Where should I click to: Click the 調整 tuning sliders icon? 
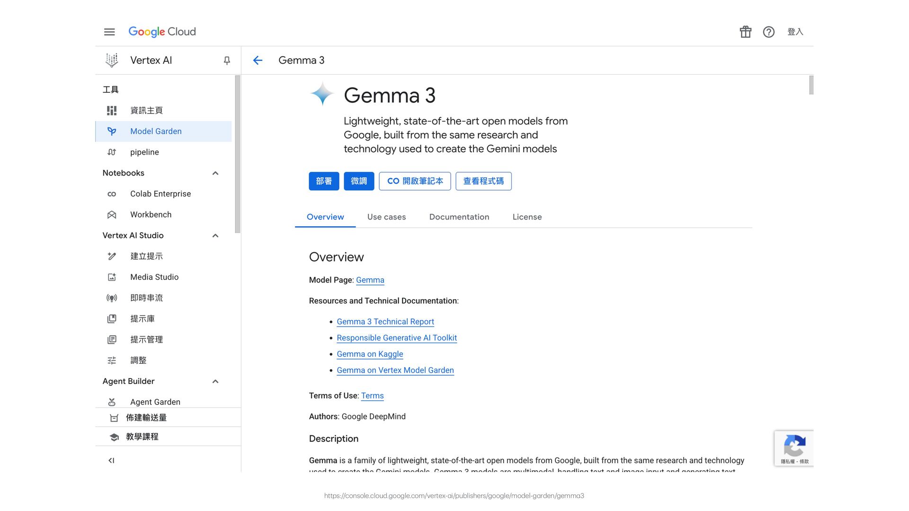(112, 361)
